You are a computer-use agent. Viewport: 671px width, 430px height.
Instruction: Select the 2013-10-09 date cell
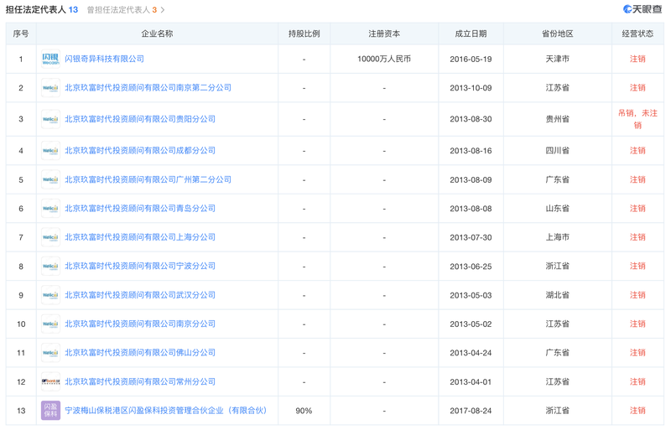(x=471, y=88)
